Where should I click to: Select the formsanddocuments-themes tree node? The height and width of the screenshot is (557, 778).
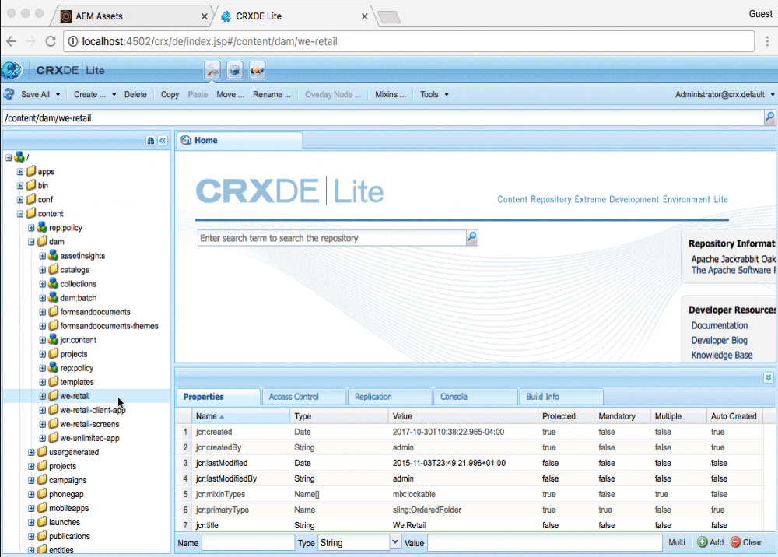[x=109, y=326]
